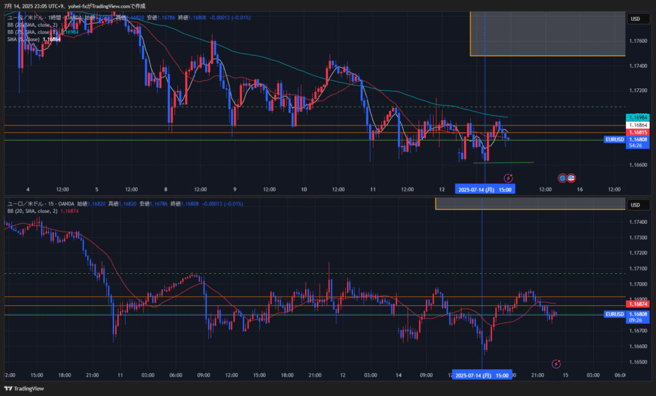
Task: Open the USD currency selector on lower chart
Action: click(635, 205)
